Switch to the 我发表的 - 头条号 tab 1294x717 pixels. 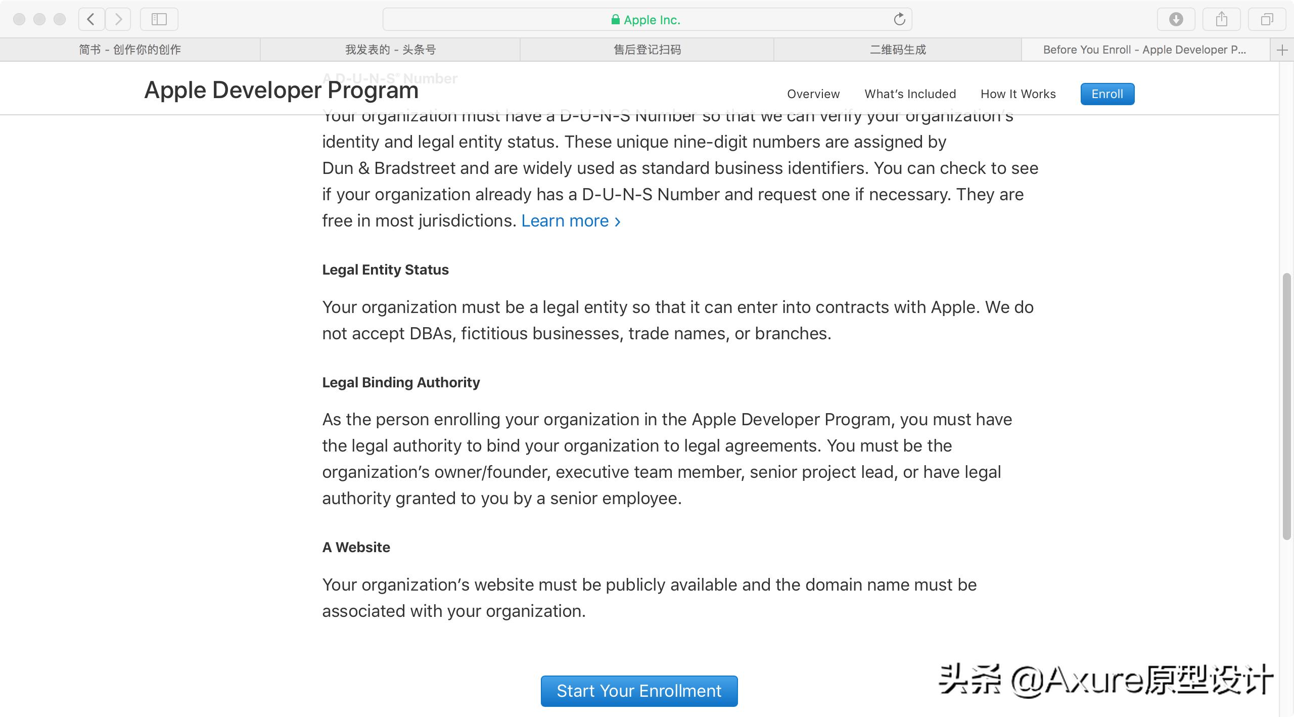(x=390, y=50)
